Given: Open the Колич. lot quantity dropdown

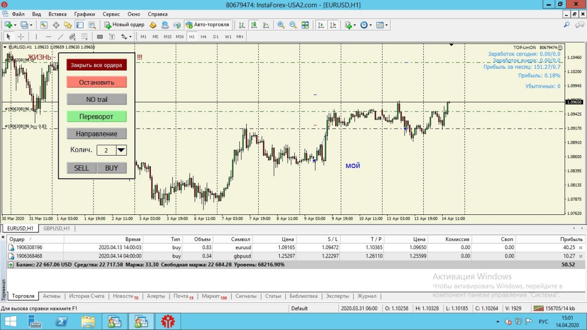Looking at the screenshot, I should pyautogui.click(x=121, y=150).
